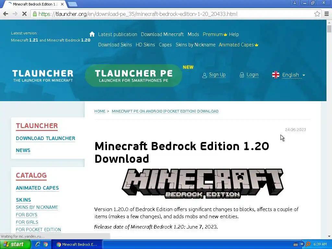Screen dimensions: 332x249
Task: Click the TLauncher PE green banner button
Action: [x=134, y=76]
